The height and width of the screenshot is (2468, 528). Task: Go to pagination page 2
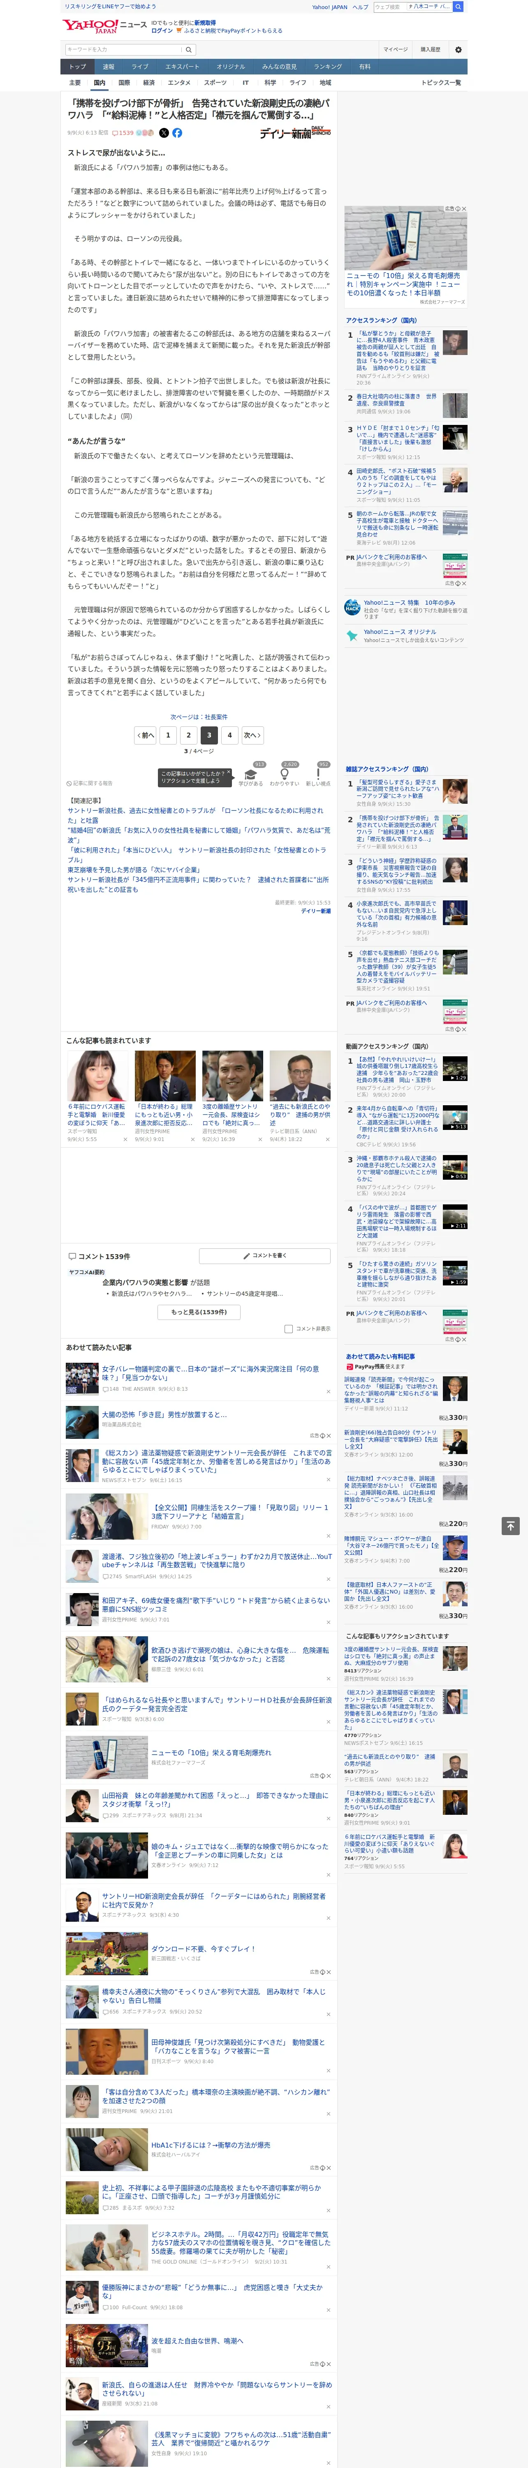(x=188, y=736)
